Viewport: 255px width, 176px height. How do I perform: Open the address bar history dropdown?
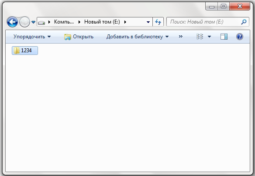148,22
